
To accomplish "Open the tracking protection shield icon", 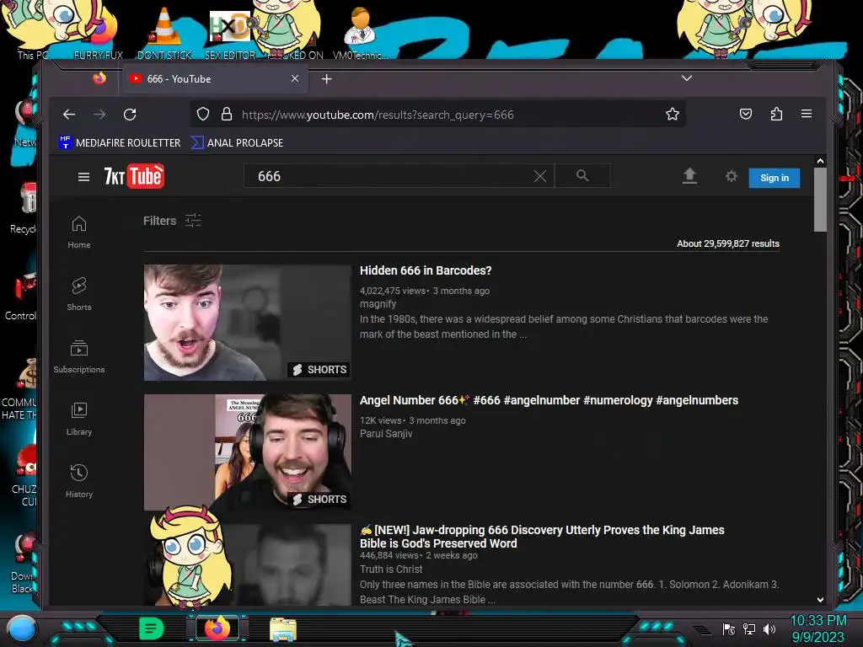I will 203,114.
